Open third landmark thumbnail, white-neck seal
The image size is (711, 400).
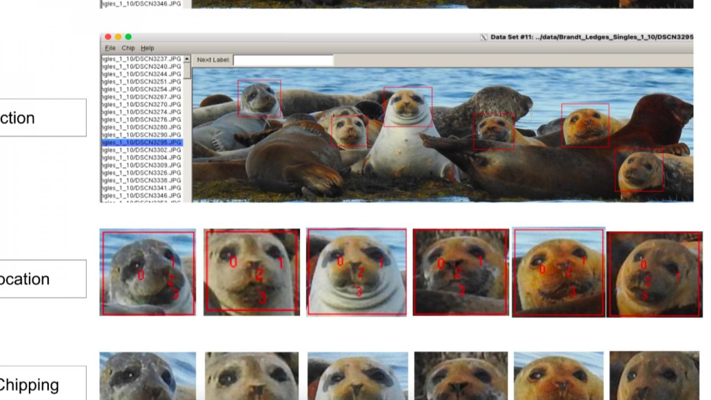tap(356, 272)
